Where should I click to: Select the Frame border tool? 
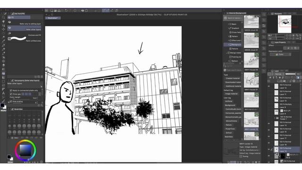[3, 85]
